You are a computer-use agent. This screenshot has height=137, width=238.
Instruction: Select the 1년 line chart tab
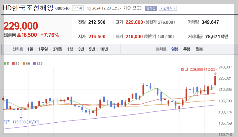tap(70, 49)
